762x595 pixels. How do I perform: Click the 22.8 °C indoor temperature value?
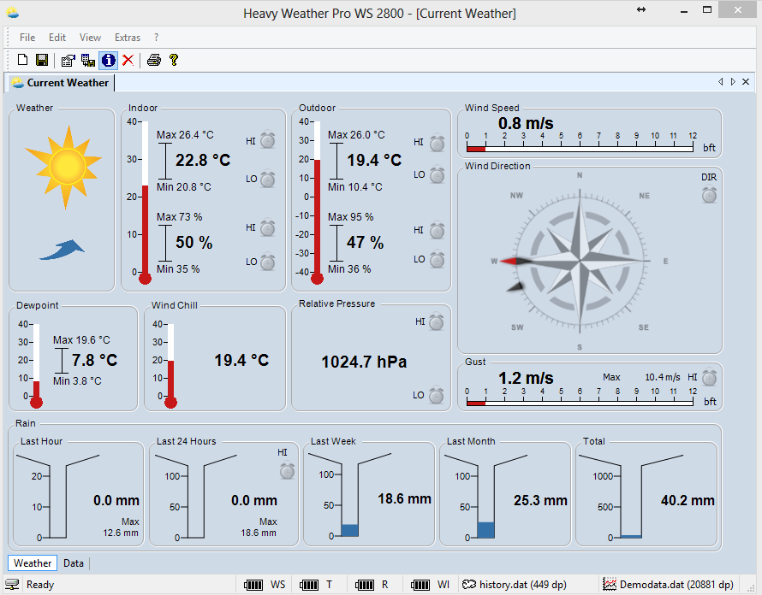[x=203, y=160]
